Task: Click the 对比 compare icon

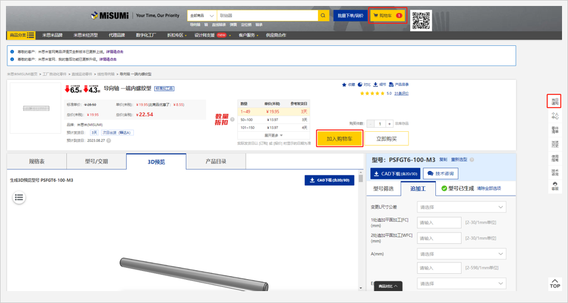Action: (x=361, y=85)
